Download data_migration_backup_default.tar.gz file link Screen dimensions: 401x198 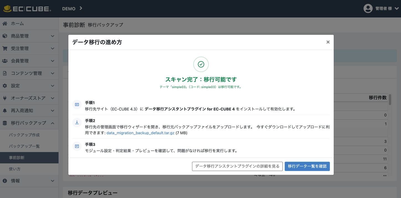click(141, 133)
